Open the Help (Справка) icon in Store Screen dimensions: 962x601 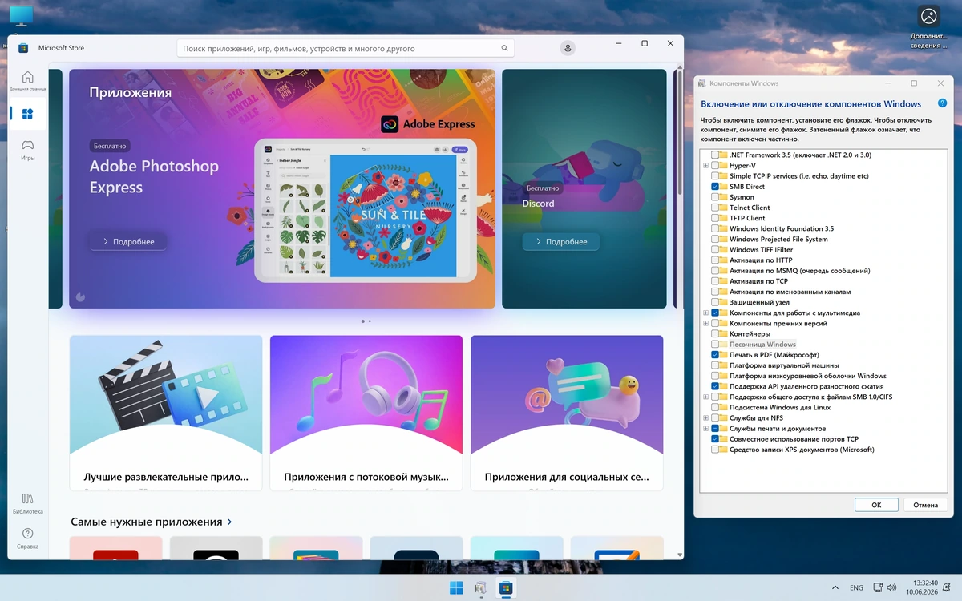coord(27,534)
